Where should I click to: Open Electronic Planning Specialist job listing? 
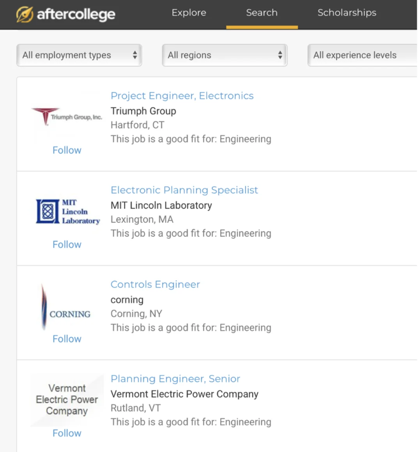tap(184, 190)
